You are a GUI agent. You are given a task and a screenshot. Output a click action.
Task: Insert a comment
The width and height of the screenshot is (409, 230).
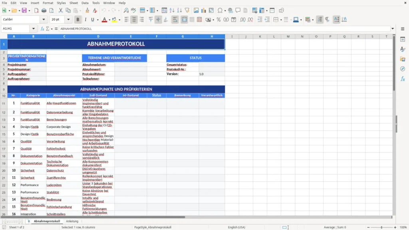238,10
